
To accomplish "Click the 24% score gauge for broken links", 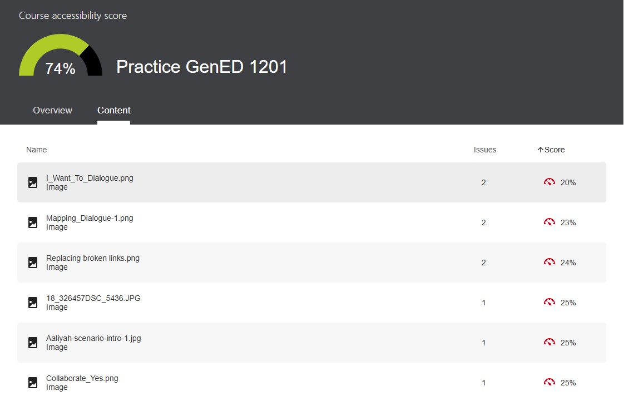I will click(x=549, y=263).
